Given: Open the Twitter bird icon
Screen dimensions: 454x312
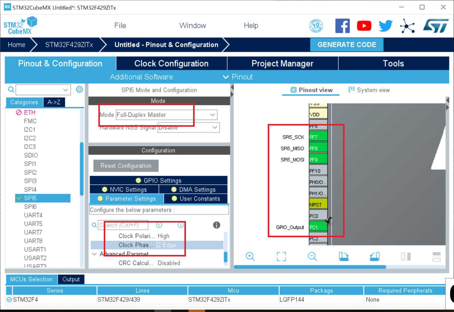Looking at the screenshot, I should (386, 26).
